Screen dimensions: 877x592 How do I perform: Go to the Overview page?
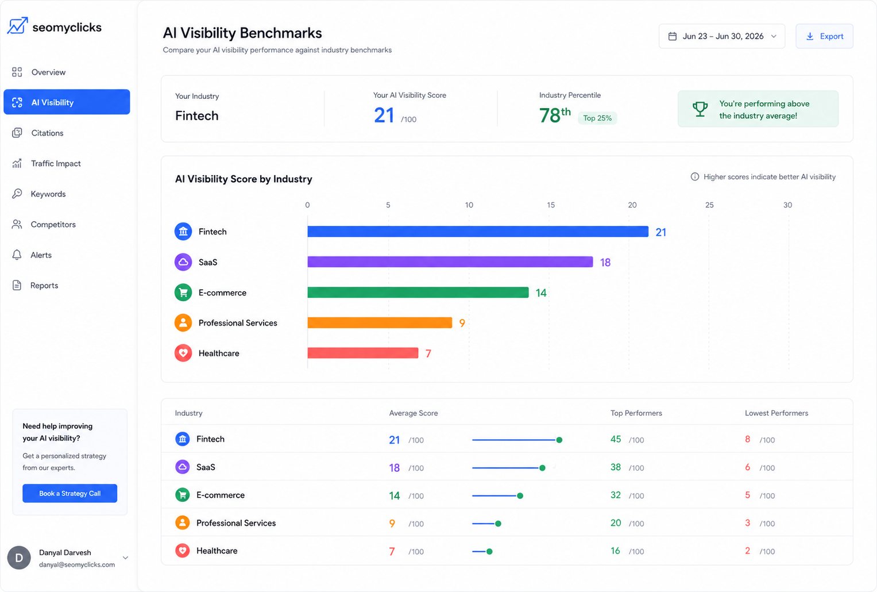67,72
